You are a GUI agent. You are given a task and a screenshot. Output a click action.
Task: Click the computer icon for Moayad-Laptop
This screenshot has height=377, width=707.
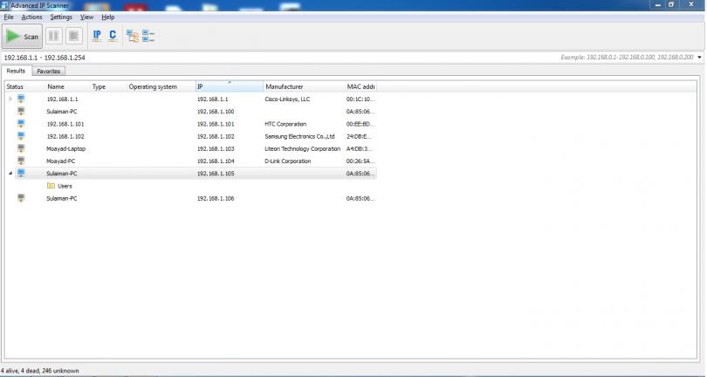coord(21,148)
